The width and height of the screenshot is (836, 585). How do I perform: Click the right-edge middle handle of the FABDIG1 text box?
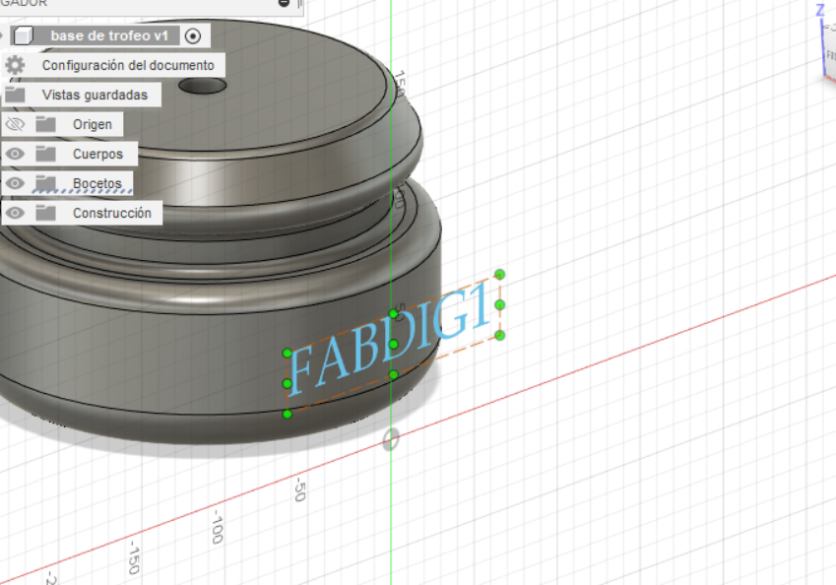click(x=499, y=305)
